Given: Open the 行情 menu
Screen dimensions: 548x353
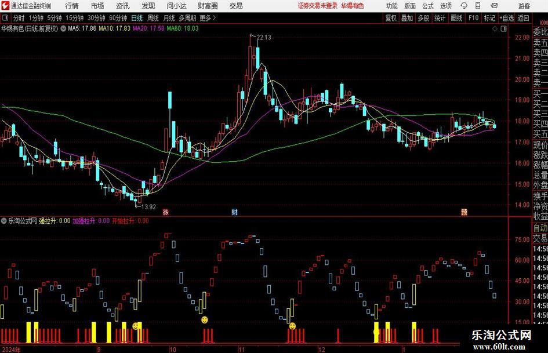Looking at the screenshot, I should click(x=72, y=6).
